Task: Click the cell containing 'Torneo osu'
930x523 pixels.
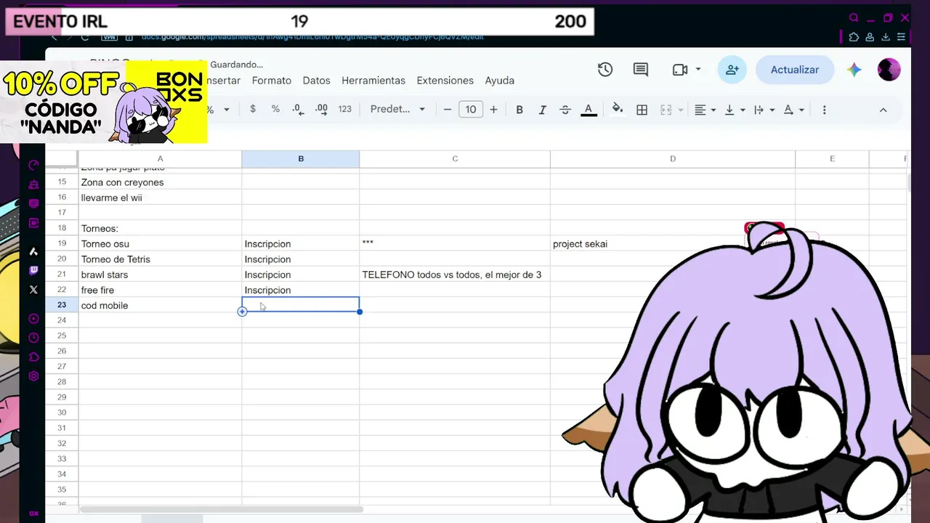Action: (160, 244)
